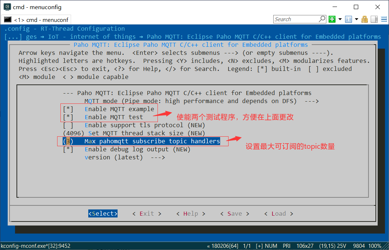Click inside the Search text field
The height and width of the screenshot is (250, 389).
[x=296, y=19]
